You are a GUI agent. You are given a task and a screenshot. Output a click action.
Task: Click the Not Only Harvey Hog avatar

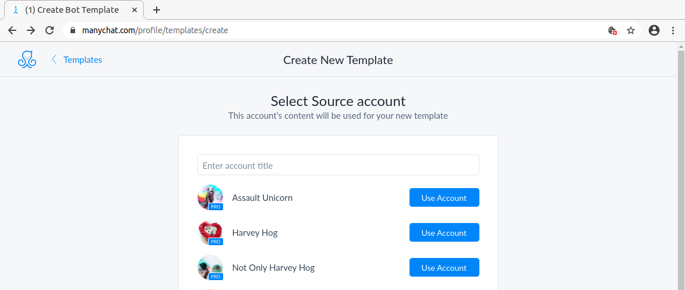point(210,267)
